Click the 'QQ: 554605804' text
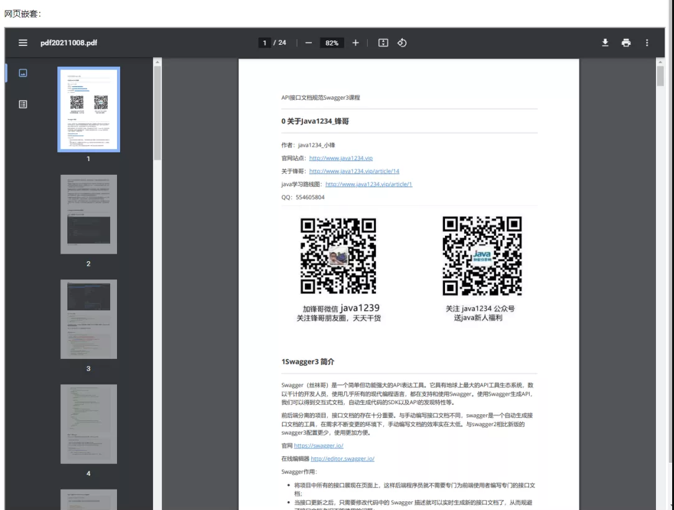 [x=303, y=197]
